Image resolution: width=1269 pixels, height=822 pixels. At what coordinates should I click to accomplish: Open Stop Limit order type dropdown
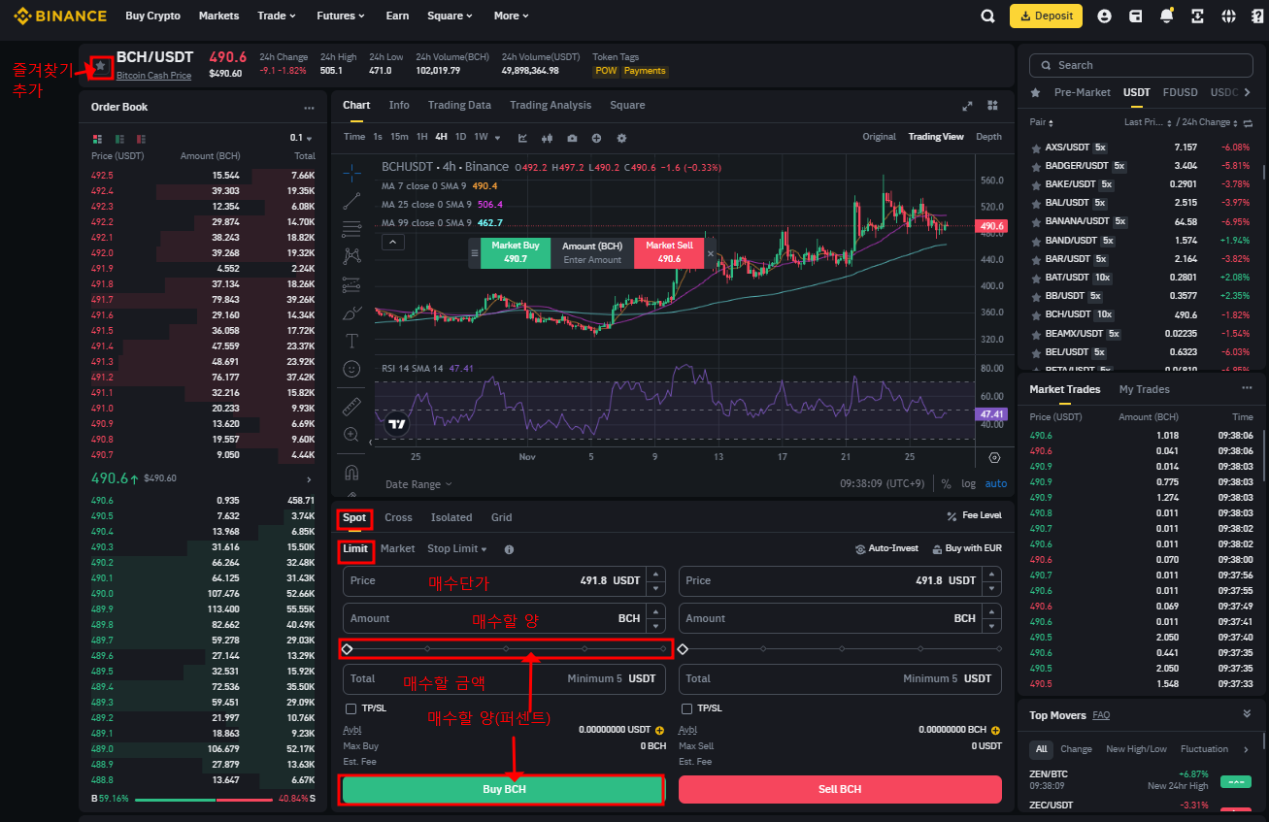pos(457,548)
